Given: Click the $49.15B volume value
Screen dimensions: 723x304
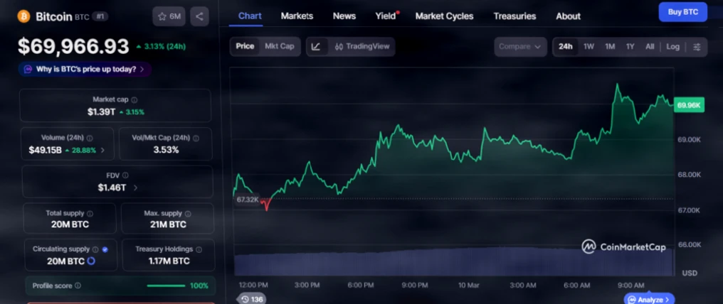Looking at the screenshot, I should click(x=46, y=151).
